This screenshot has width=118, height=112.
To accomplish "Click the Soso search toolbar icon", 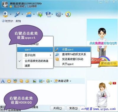I will pos(68,14).
